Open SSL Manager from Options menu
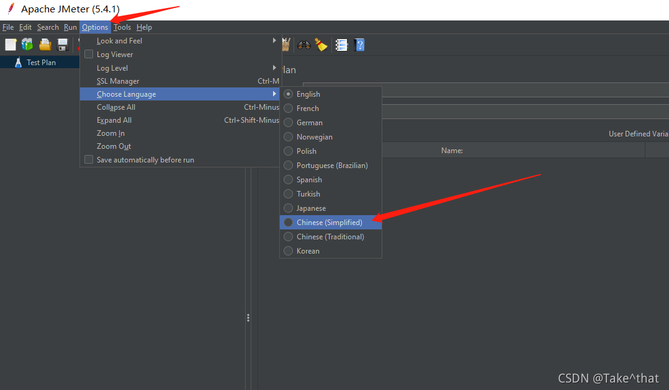This screenshot has height=390, width=669. (x=179, y=81)
